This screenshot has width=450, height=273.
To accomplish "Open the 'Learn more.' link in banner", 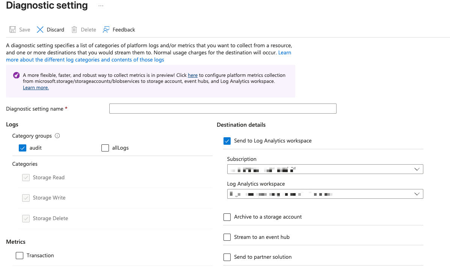I will tap(36, 88).
